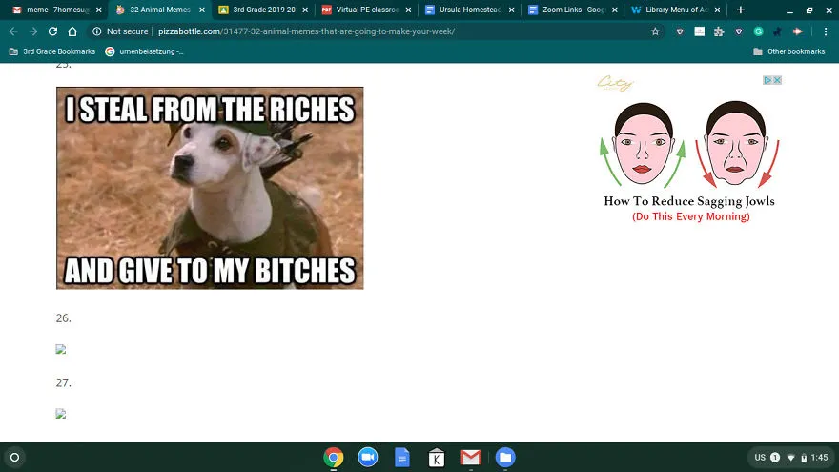This screenshot has height=472, width=839.
Task: Switch to the 3rd Grade 2019-20 tab
Action: click(264, 10)
